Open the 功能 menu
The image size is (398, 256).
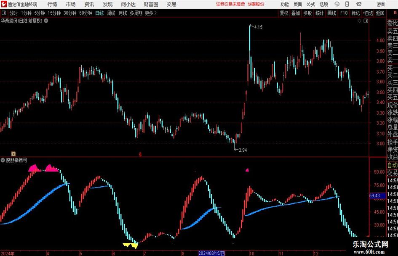tap(285, 4)
